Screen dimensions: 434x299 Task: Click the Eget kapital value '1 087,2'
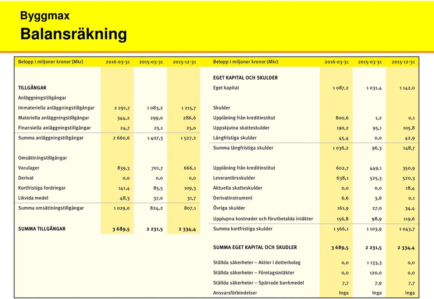coord(341,88)
